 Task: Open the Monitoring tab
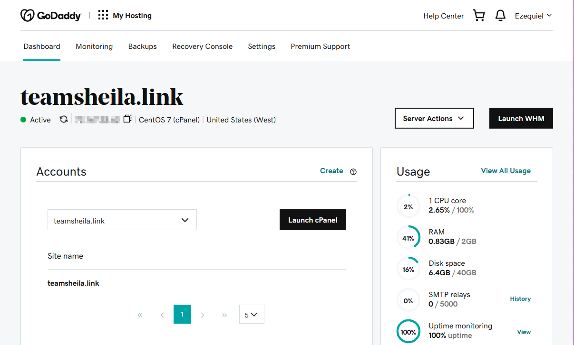pyautogui.click(x=94, y=47)
